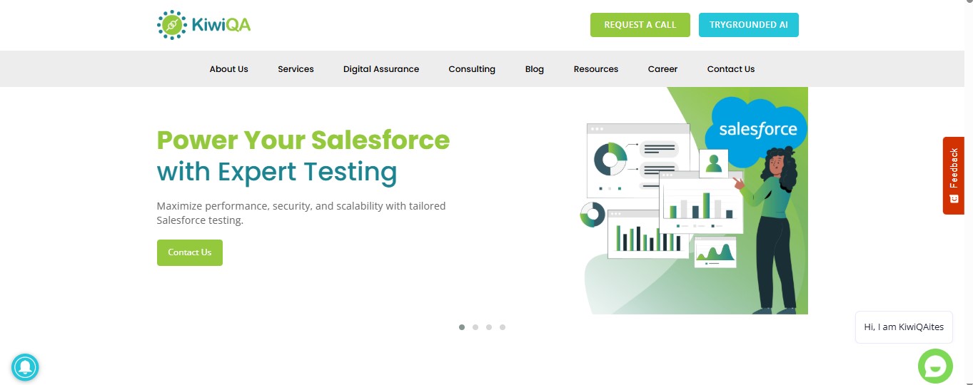The image size is (973, 385).
Task: Open the red Feedback side tab
Action: [954, 175]
